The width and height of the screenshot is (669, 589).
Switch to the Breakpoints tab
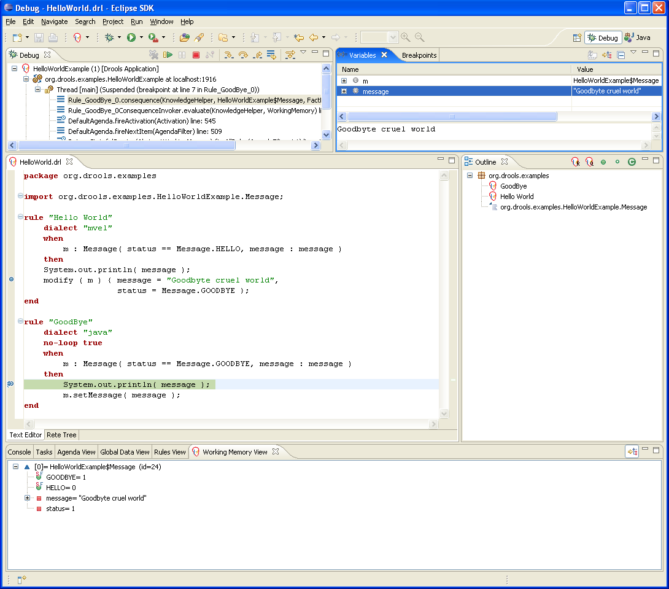[419, 55]
